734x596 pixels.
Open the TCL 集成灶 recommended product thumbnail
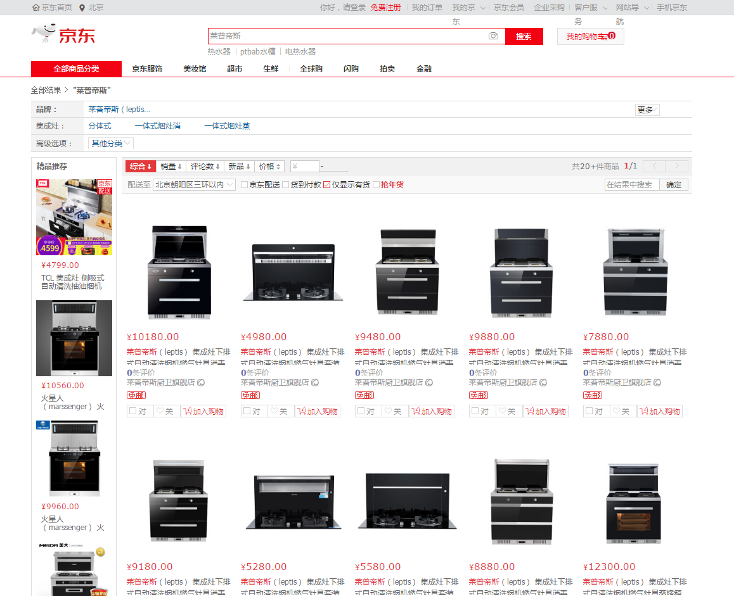(74, 217)
